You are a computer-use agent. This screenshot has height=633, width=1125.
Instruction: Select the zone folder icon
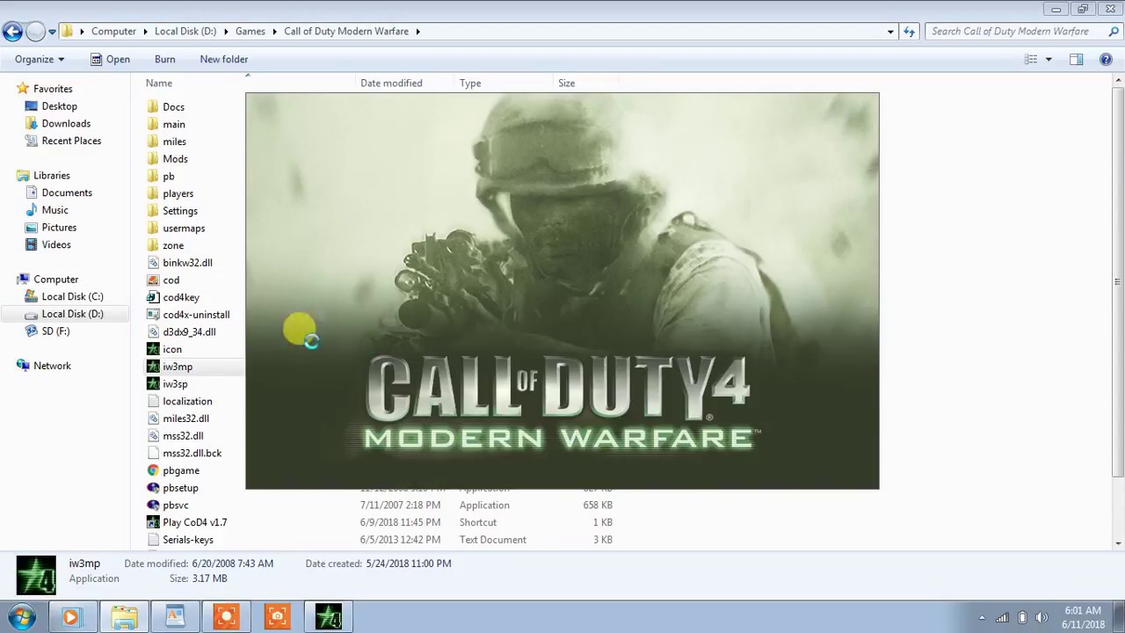[153, 245]
